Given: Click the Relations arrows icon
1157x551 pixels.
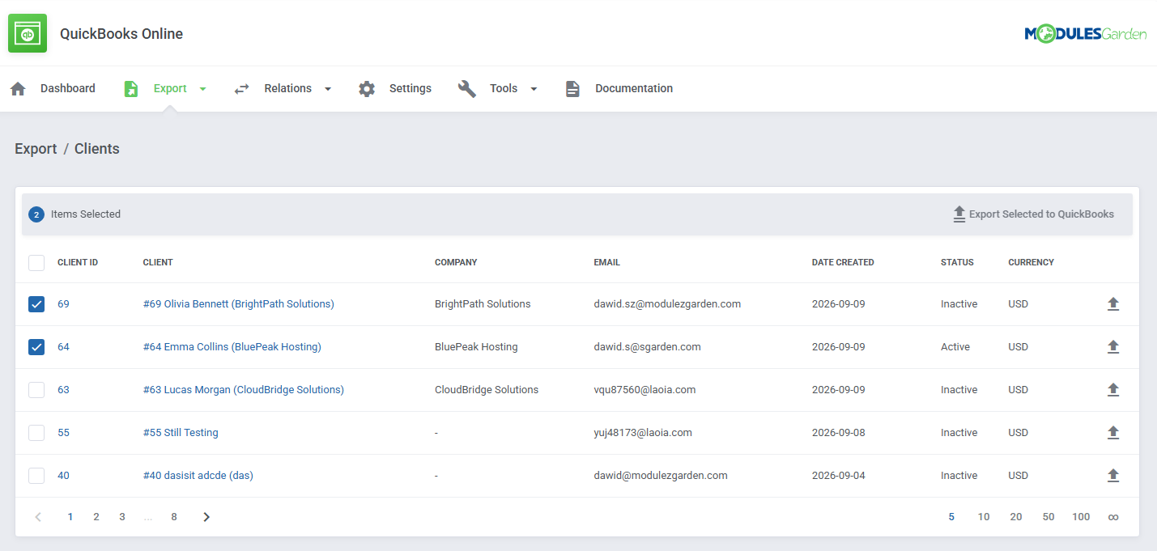Looking at the screenshot, I should click(x=241, y=88).
